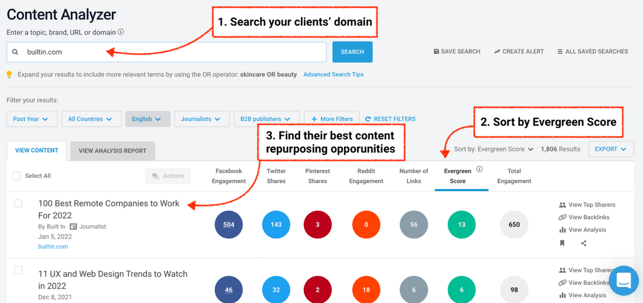Select the View Content tab

tap(36, 151)
